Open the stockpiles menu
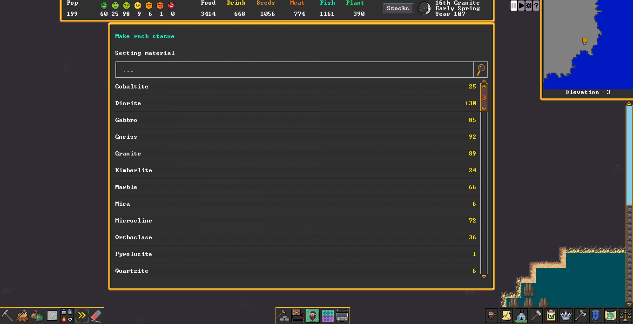 (328, 316)
